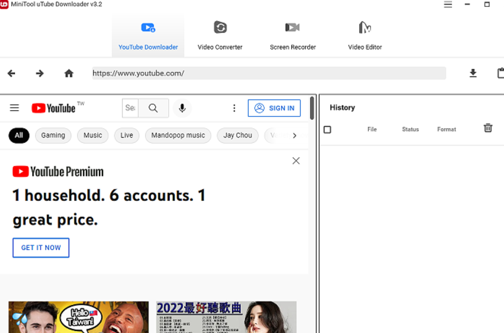Open the hamburger menu in the title bar

pos(448,4)
